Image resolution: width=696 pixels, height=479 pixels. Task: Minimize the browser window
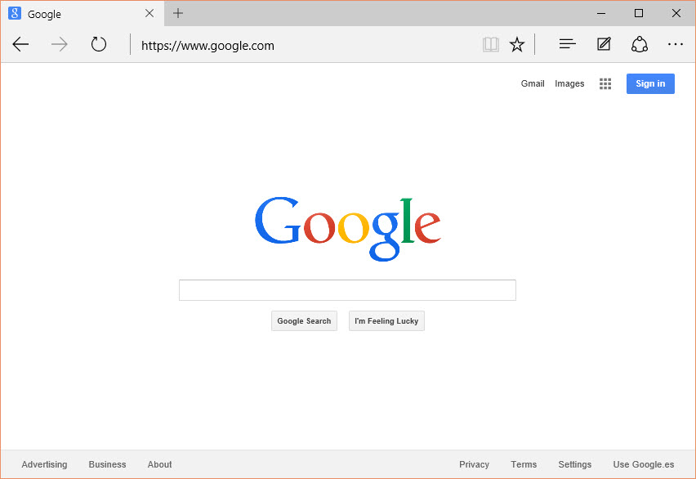[601, 13]
